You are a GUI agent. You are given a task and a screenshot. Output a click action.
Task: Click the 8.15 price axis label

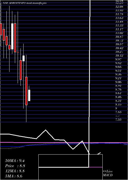[x=119, y=105]
